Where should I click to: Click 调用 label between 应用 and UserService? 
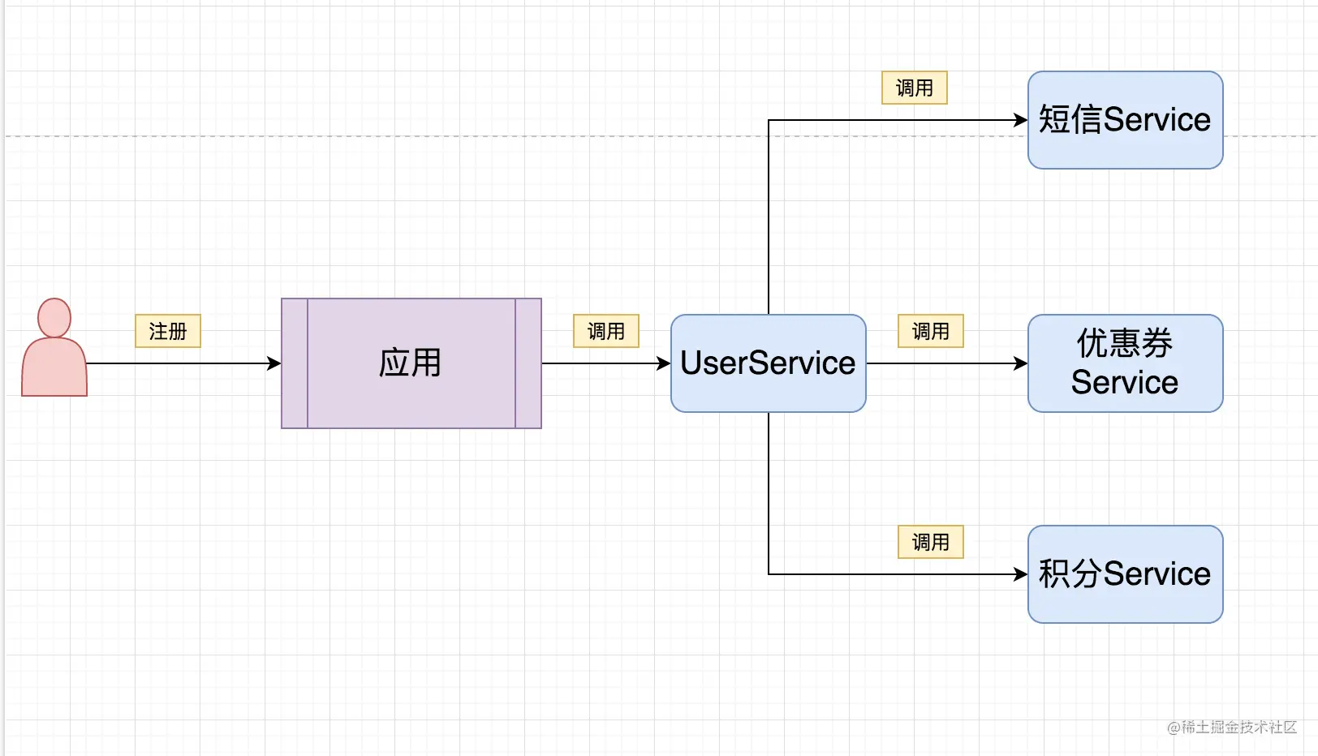606,331
